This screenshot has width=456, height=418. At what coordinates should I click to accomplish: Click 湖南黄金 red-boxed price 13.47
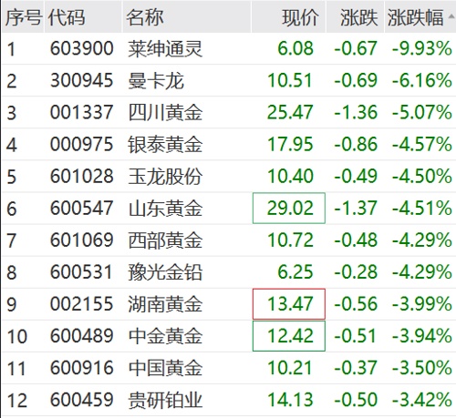[x=289, y=304]
